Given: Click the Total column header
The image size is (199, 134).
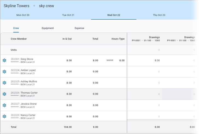Looking at the screenshot, I should pyautogui.click(x=95, y=39).
